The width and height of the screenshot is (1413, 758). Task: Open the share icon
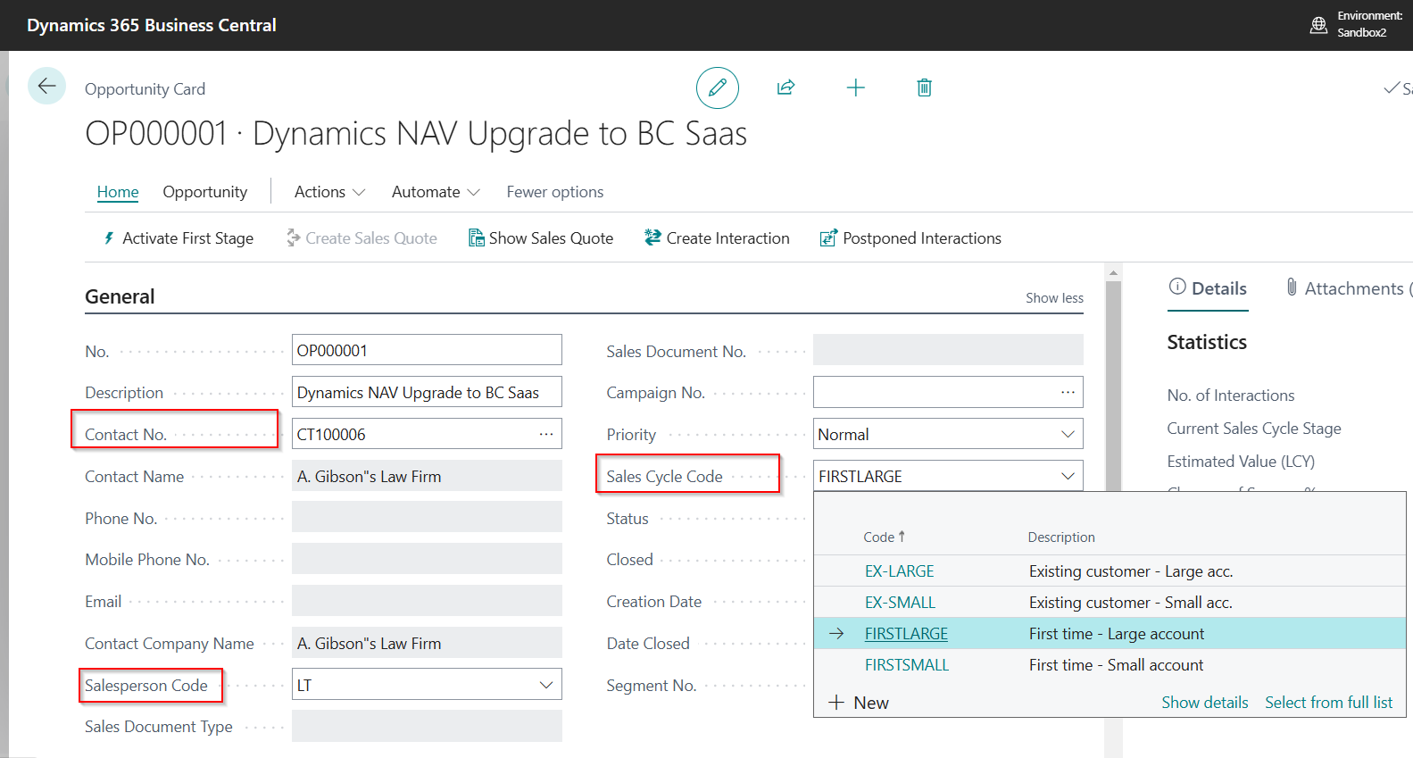786,87
